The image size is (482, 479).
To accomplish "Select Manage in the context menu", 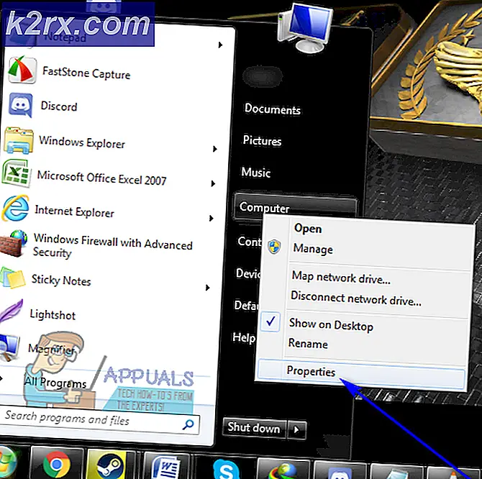I will pos(313,249).
